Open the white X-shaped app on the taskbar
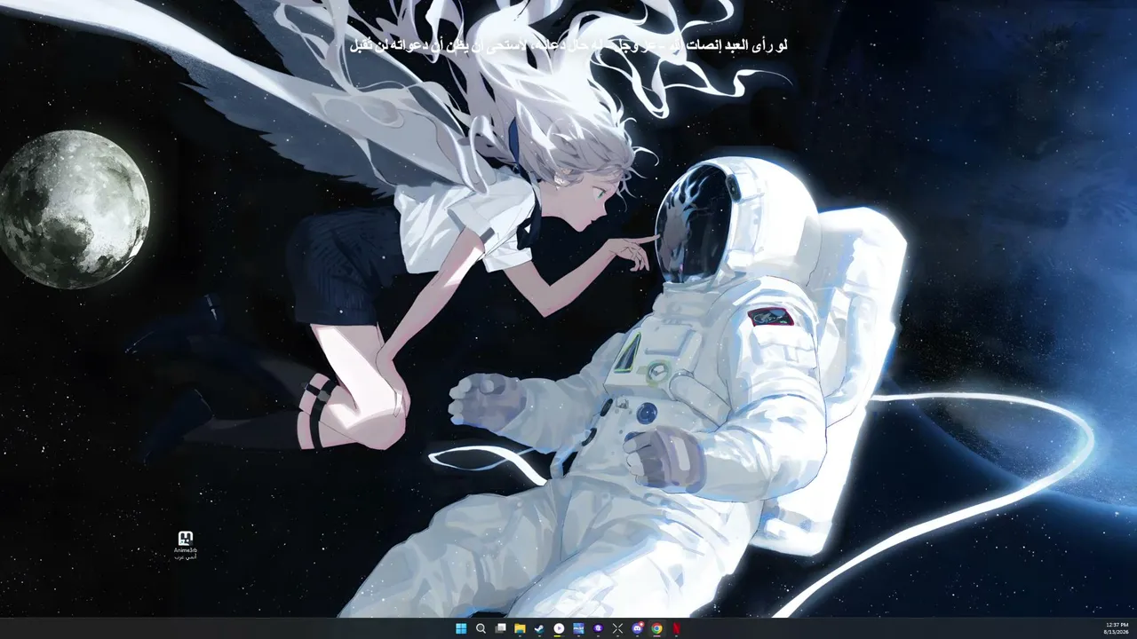Viewport: 1137px width, 639px height. 617,628
